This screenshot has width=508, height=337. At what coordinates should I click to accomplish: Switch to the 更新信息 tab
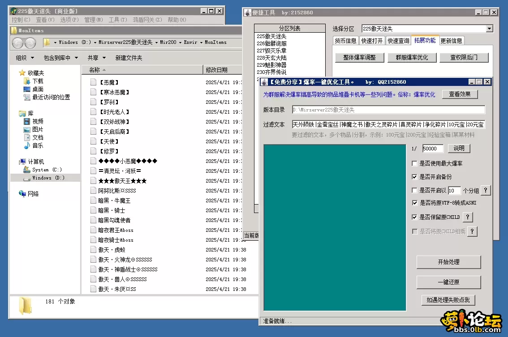451,41
